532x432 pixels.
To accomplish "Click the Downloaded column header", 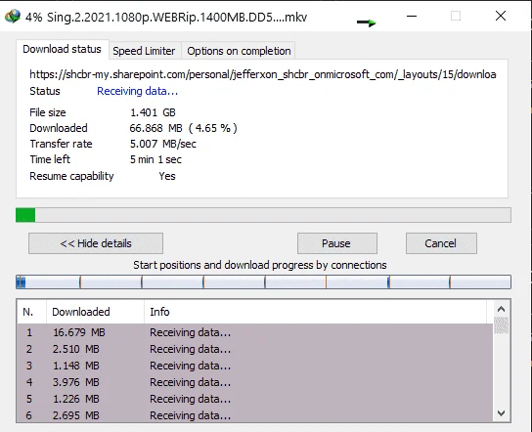I will click(x=95, y=312).
